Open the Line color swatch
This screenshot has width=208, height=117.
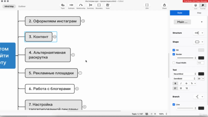pyautogui.click(x=201, y=108)
